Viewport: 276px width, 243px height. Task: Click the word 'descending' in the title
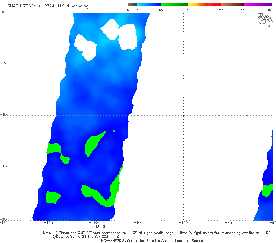click(78, 6)
